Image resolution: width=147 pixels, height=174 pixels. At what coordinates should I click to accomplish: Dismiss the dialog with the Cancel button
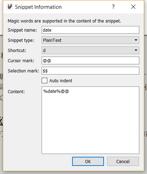coord(123,161)
